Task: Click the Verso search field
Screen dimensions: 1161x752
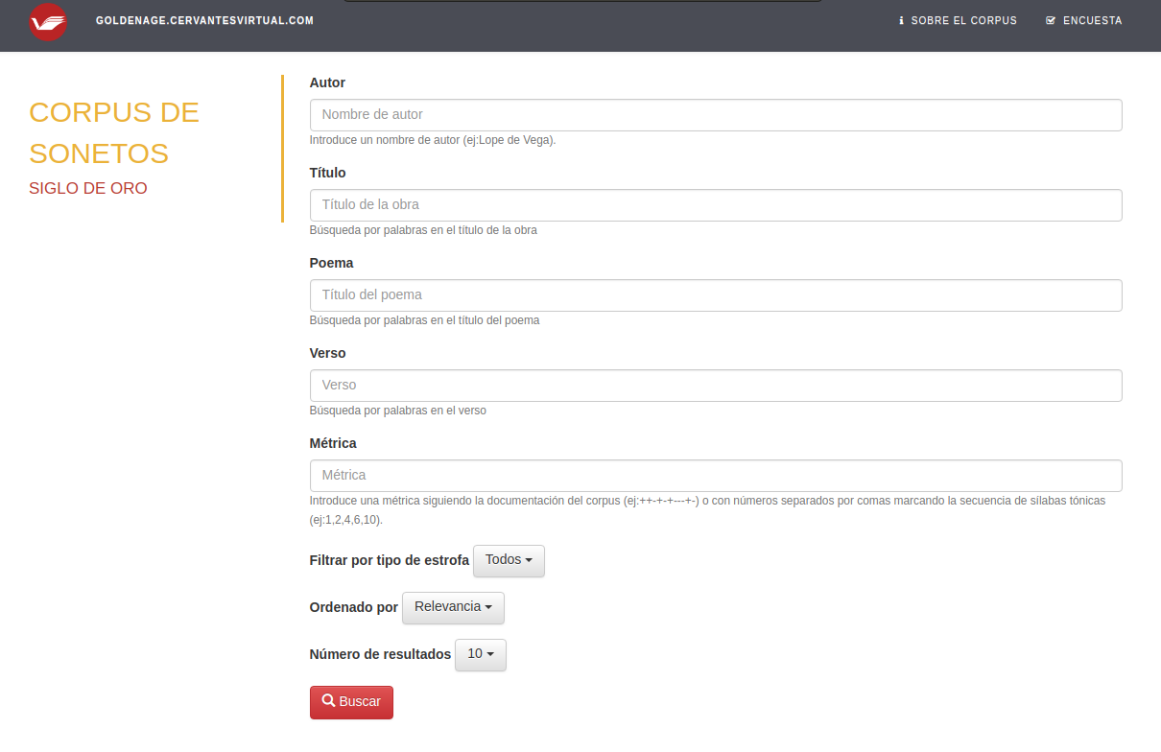Action: click(x=716, y=386)
